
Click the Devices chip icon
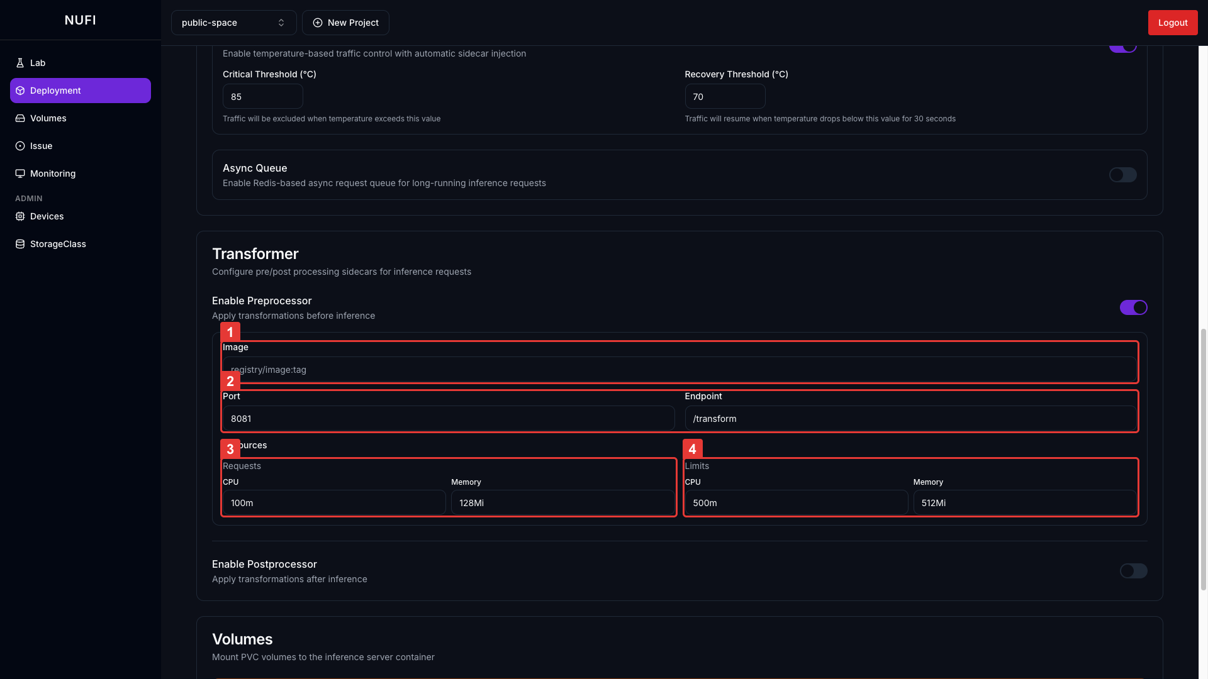[x=20, y=216]
